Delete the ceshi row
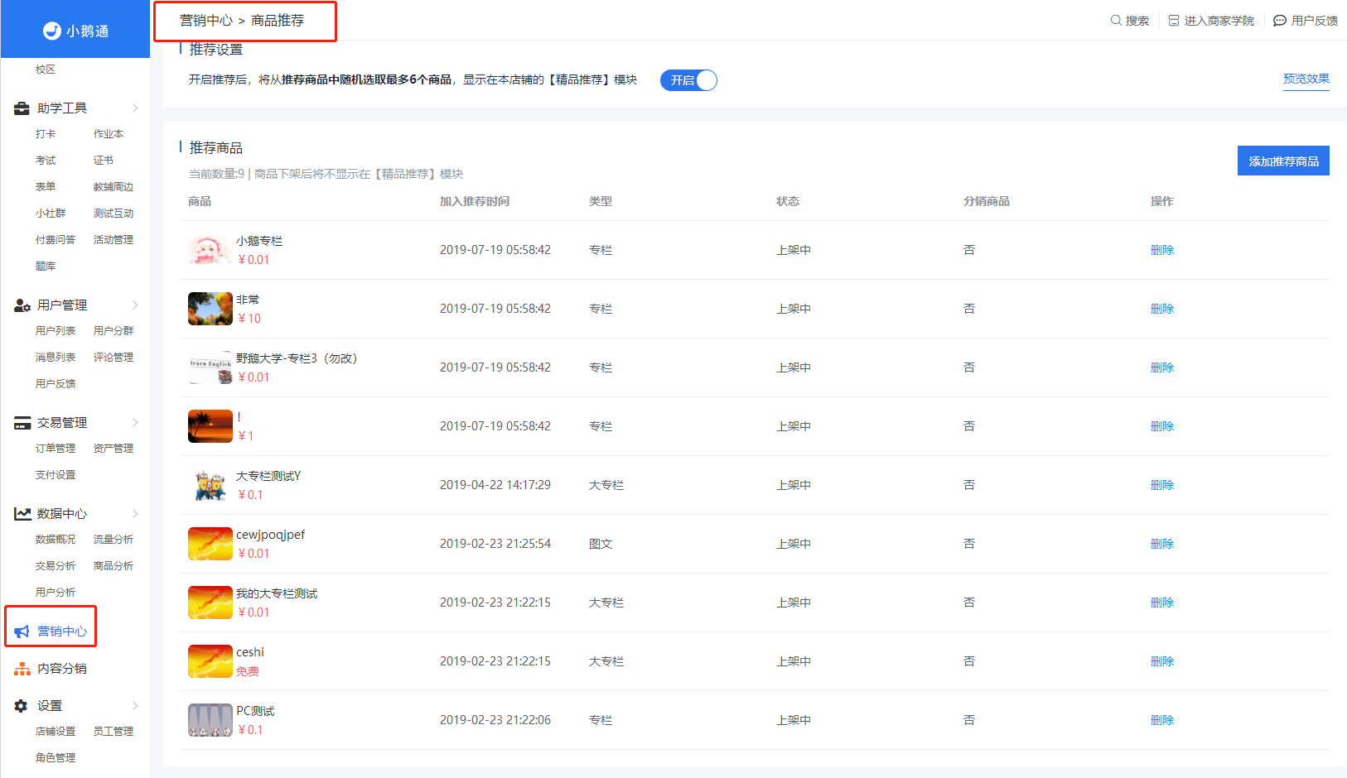 [x=1162, y=661]
